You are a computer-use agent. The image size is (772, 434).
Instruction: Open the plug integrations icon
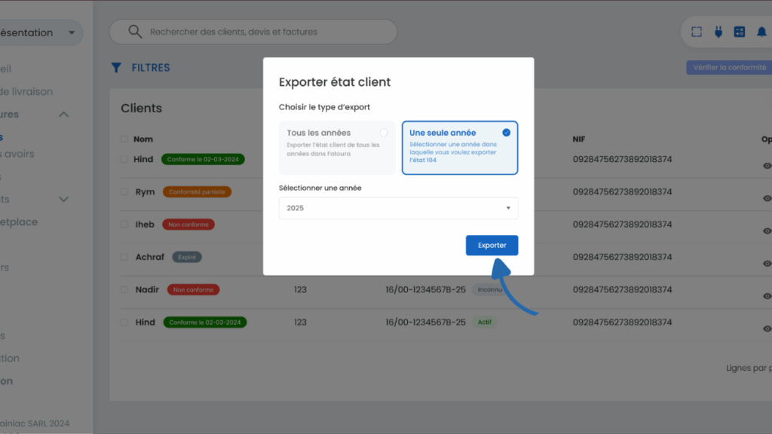718,32
